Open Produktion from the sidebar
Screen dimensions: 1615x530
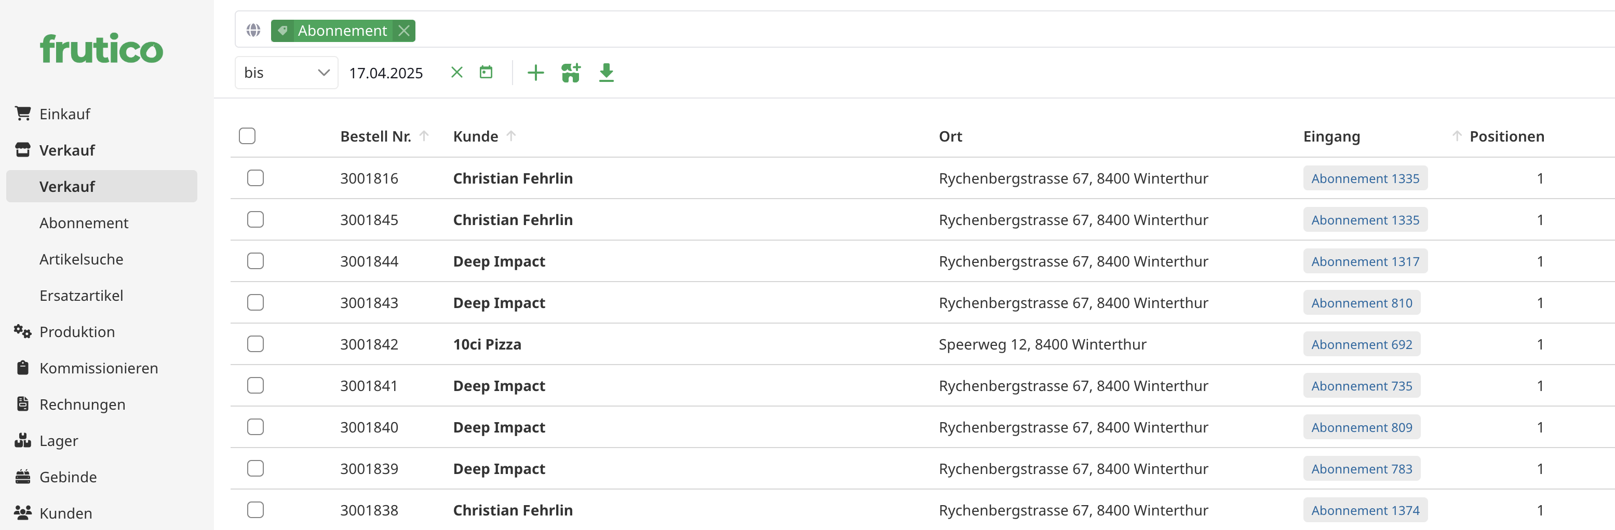pyautogui.click(x=76, y=332)
